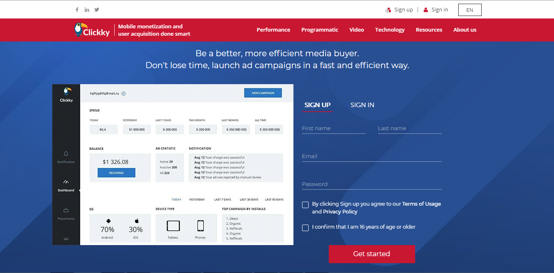The image size is (554, 273).
Task: Click the Get started button
Action: pos(372,254)
